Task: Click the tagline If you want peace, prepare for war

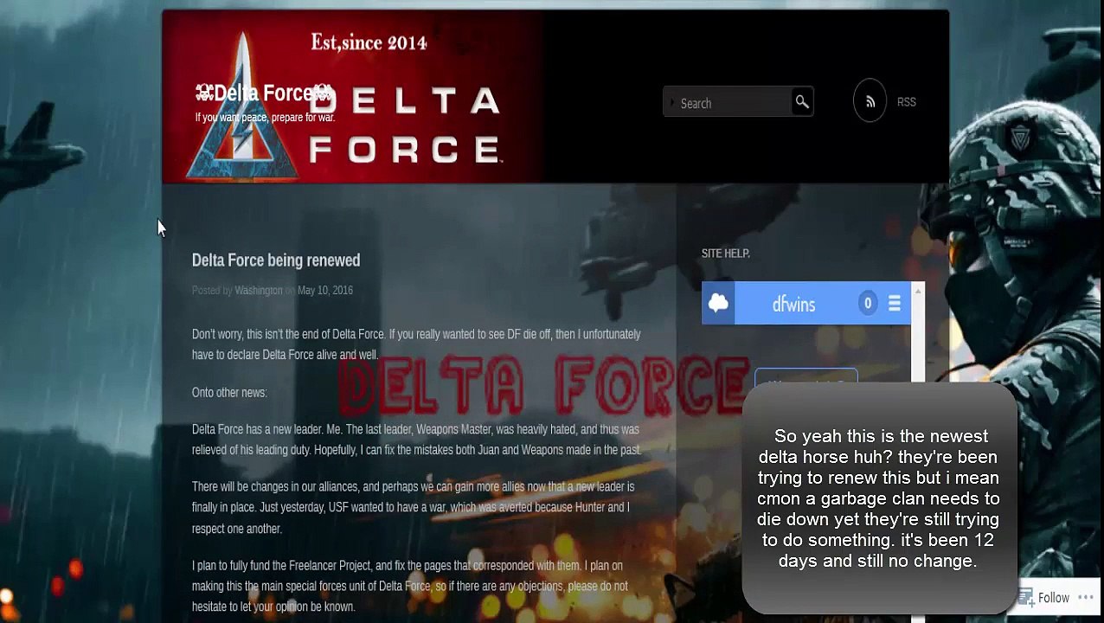Action: pyautogui.click(x=265, y=118)
